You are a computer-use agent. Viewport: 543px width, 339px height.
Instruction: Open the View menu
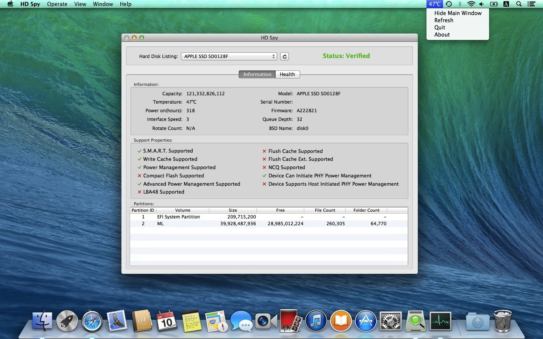(x=80, y=4)
